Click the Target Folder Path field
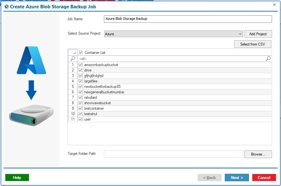 click(173, 154)
